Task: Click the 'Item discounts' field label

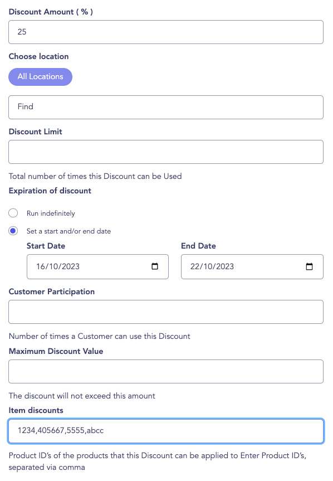Action: point(36,410)
